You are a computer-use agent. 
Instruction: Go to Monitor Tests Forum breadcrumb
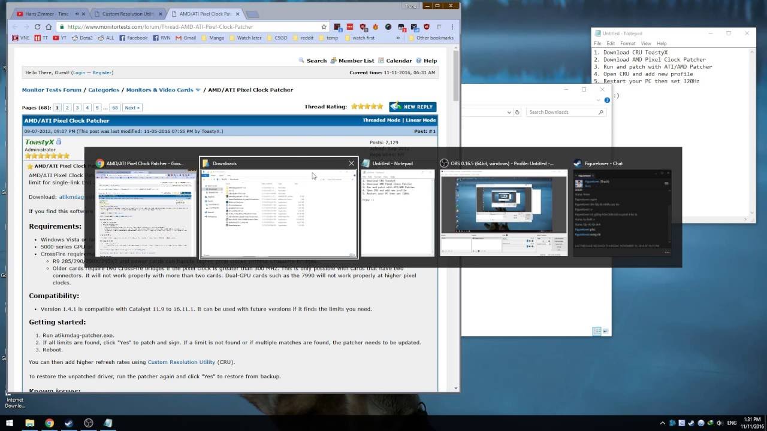(52, 90)
